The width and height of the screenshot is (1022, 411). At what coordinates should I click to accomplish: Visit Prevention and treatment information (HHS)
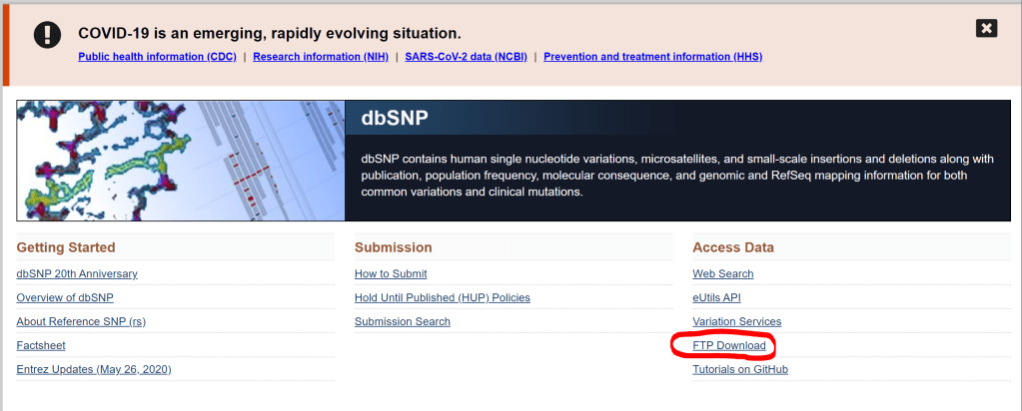tap(652, 57)
